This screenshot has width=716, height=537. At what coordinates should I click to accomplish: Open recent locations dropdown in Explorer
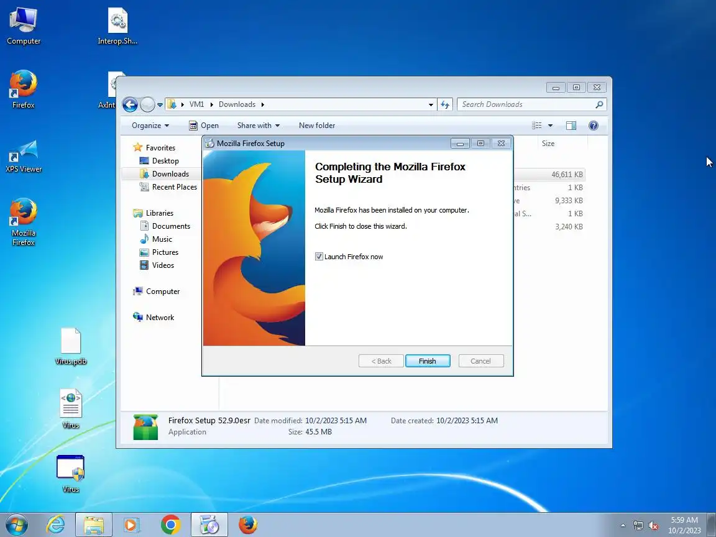click(160, 104)
